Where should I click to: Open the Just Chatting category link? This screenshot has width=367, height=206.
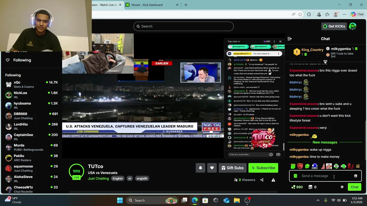(x=98, y=179)
